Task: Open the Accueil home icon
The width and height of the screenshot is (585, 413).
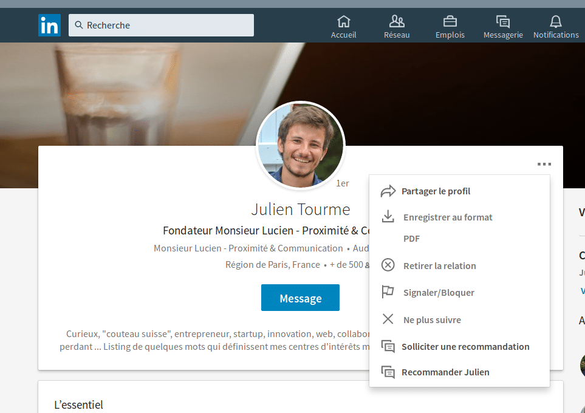Action: pyautogui.click(x=344, y=21)
